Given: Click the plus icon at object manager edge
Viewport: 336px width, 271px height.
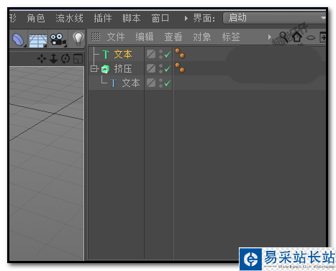Looking at the screenshot, I should pyautogui.click(x=323, y=37).
